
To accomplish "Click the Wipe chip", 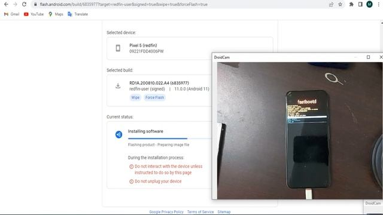I will (x=135, y=97).
